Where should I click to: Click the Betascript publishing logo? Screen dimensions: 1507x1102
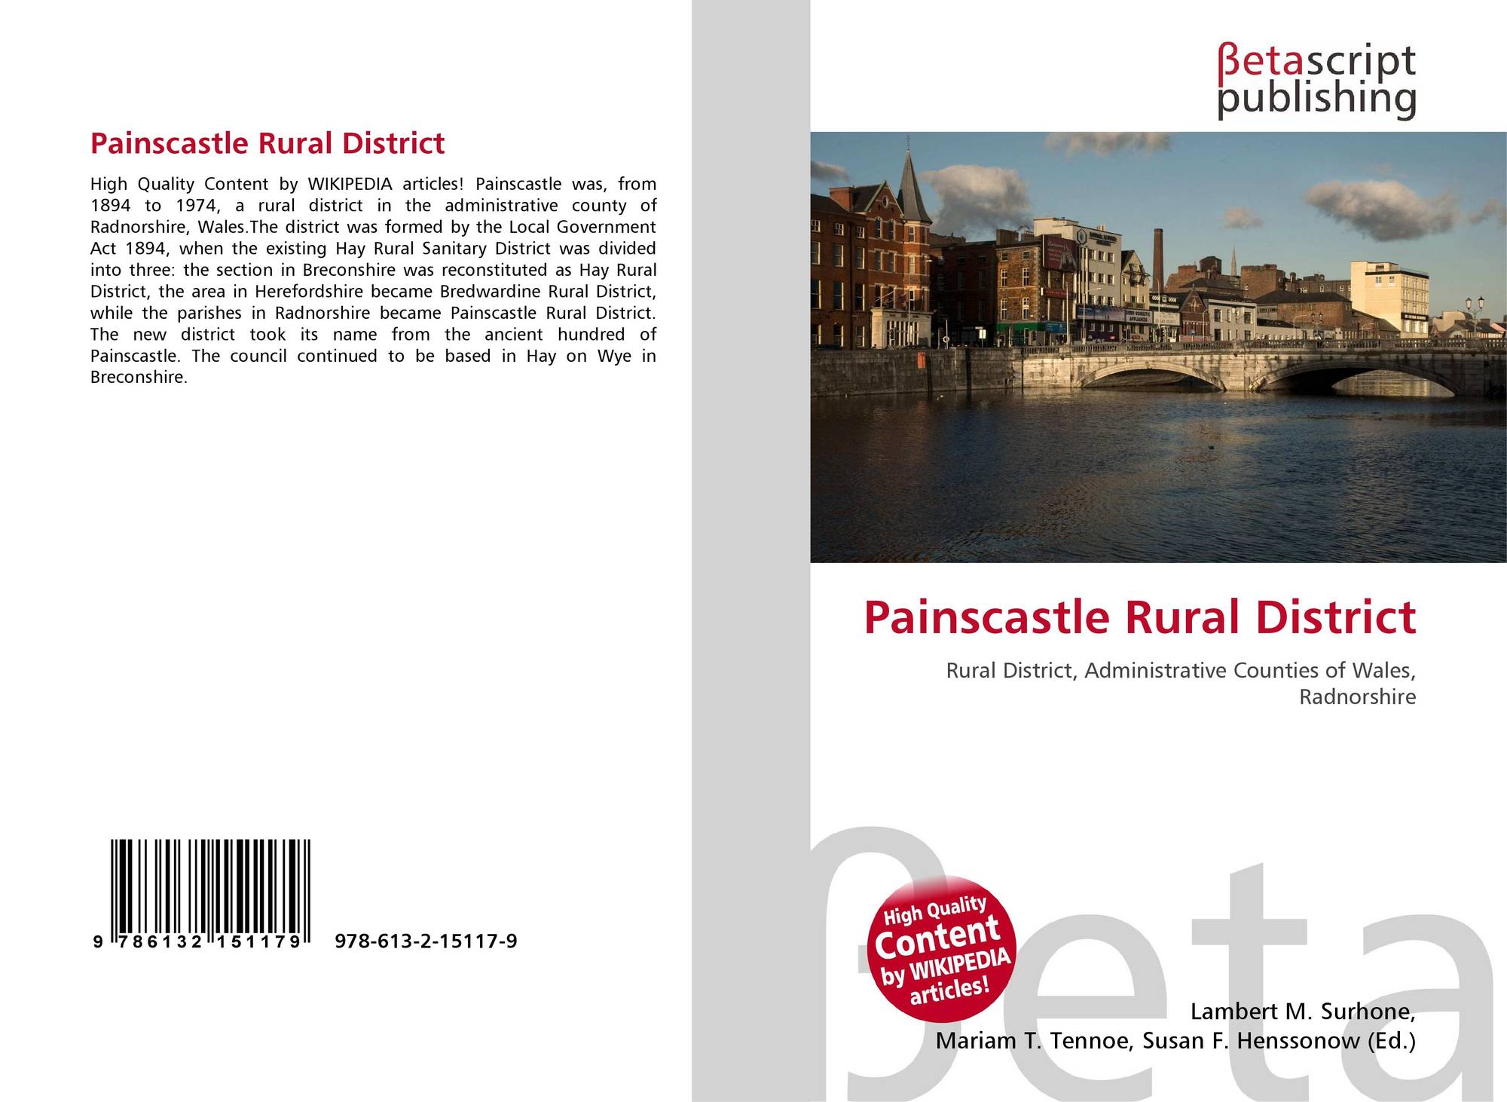[1316, 81]
